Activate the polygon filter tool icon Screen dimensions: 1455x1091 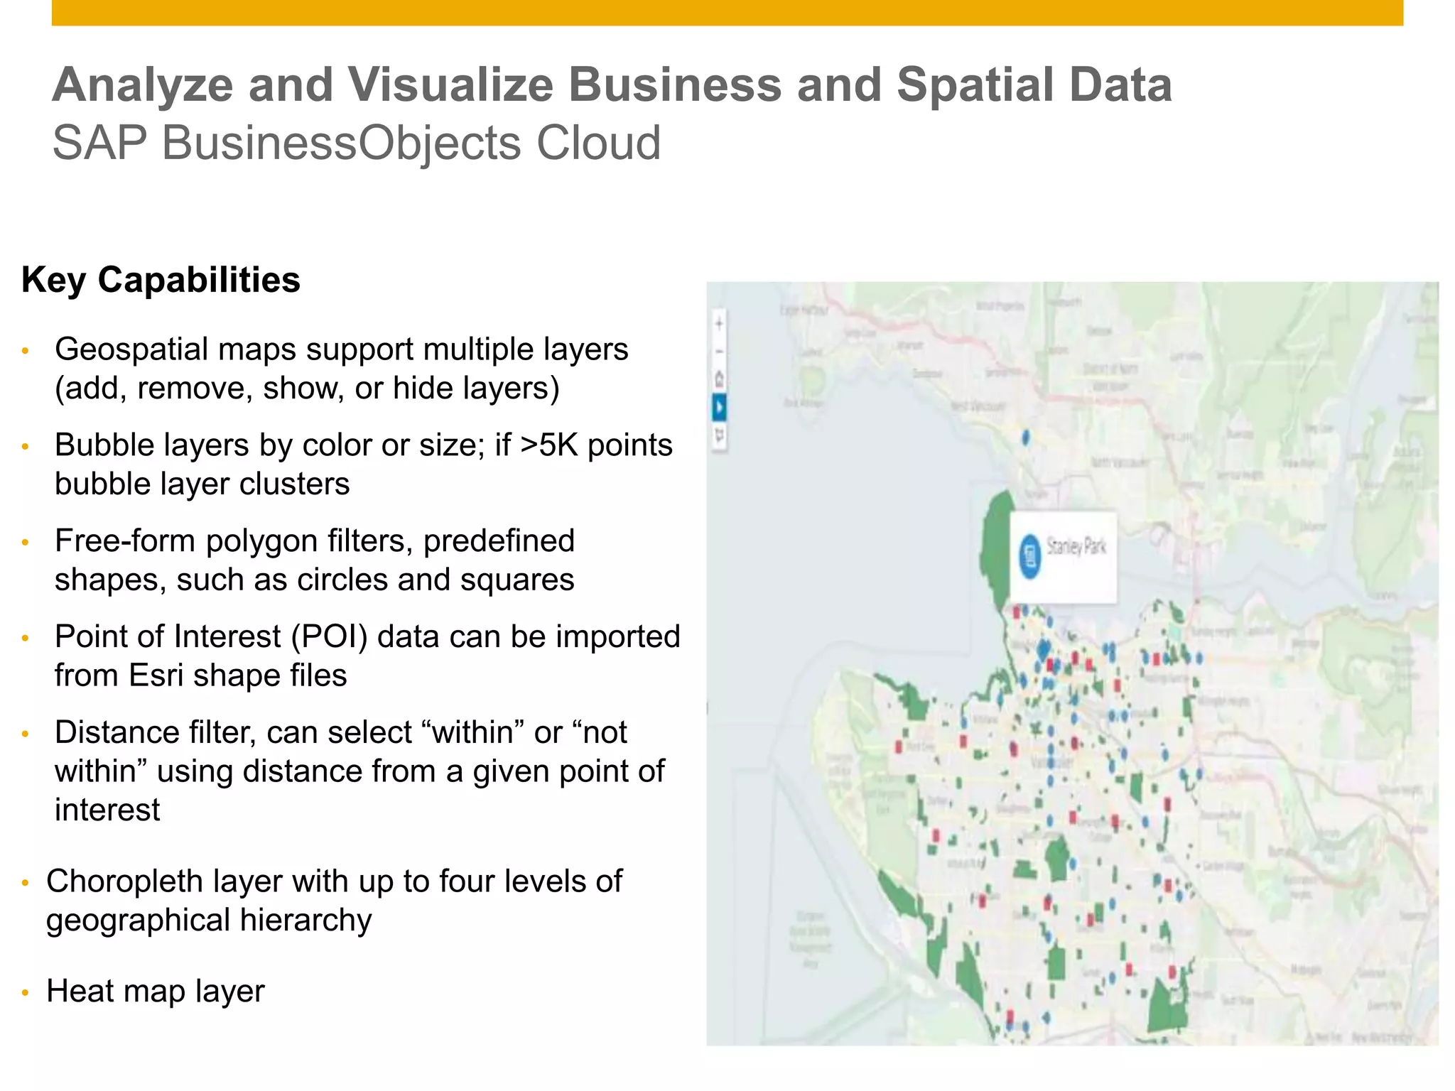tap(719, 435)
